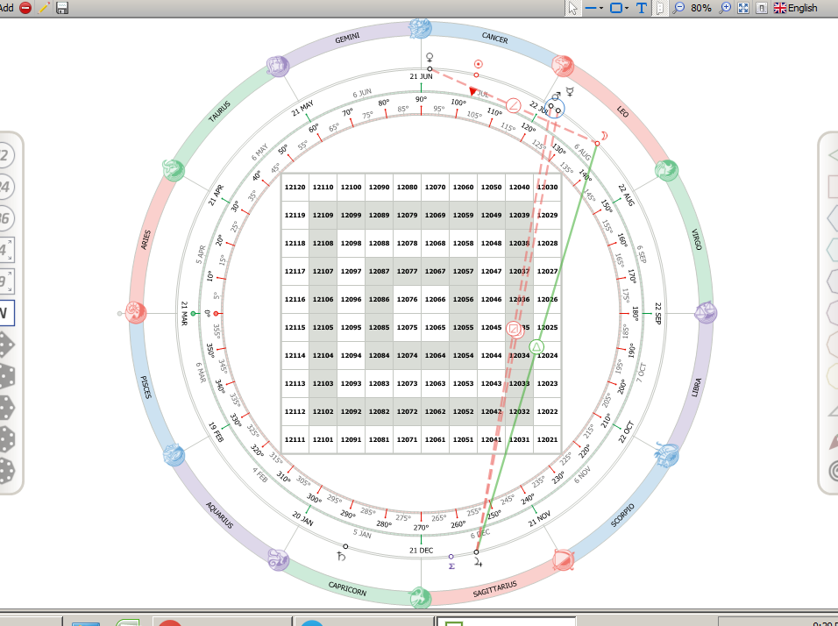Image resolution: width=838 pixels, height=626 pixels.
Task: Toggle the W button in left sidebar
Action: [x=5, y=313]
